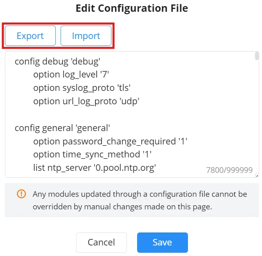Place cursor on syslog_proto 'tls' line

[82, 88]
